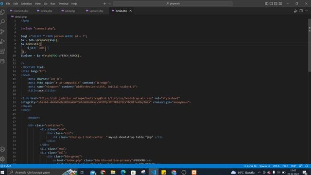The height and width of the screenshot is (175, 311).
Task: Click detail.php in the breadcrumb
Action: [x=20, y=17]
